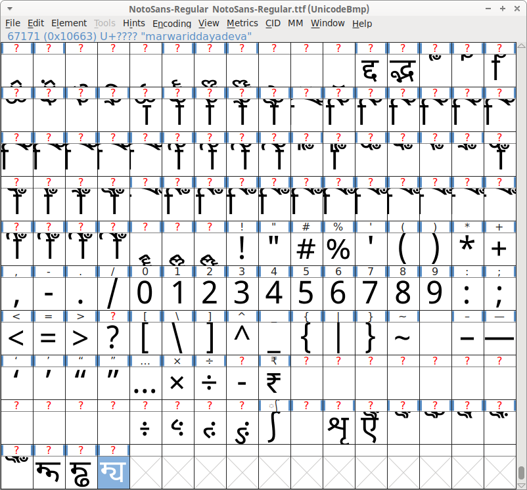Screen dimensions: 527x490
Task: Select the digit 0 glyph cell
Action: click(145, 293)
